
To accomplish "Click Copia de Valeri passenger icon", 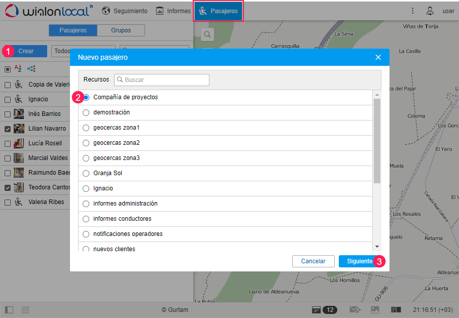I will coord(18,84).
